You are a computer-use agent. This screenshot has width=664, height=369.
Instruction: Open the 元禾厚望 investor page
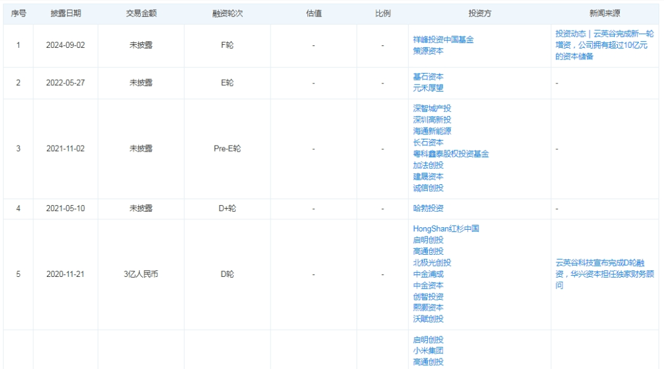pos(428,88)
